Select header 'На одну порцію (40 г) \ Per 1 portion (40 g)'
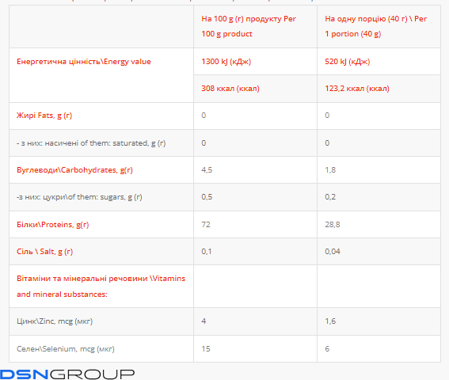449x380 pixels. tap(375, 26)
